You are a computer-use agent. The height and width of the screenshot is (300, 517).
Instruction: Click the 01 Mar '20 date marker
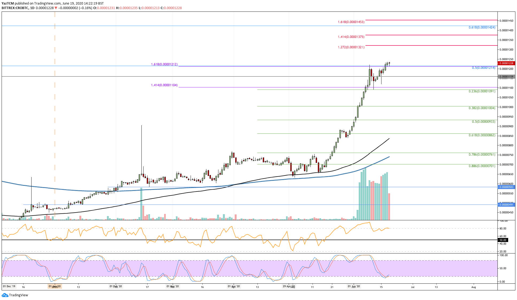coord(173,286)
